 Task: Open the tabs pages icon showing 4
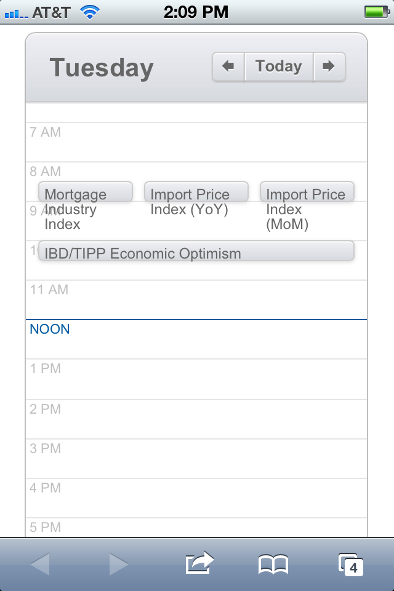[351, 565]
